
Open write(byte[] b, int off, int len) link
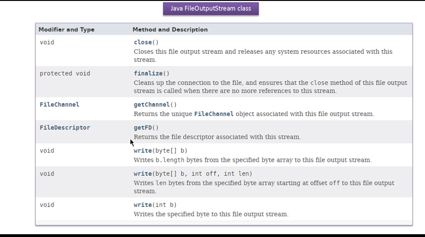(x=143, y=174)
